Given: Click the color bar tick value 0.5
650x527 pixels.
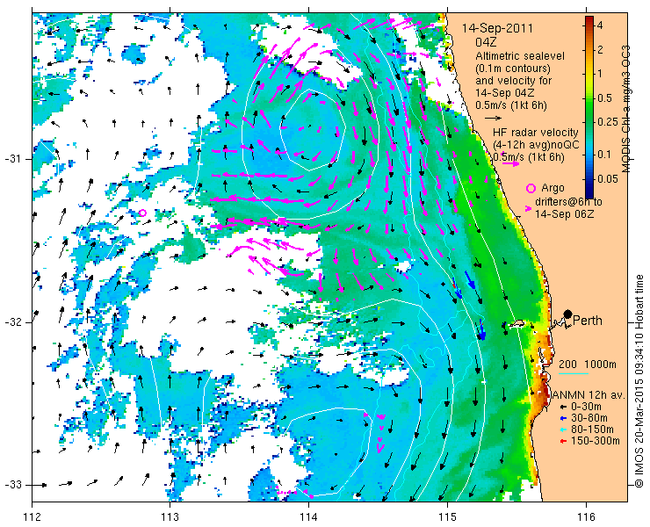Looking at the screenshot, I should tap(604, 98).
